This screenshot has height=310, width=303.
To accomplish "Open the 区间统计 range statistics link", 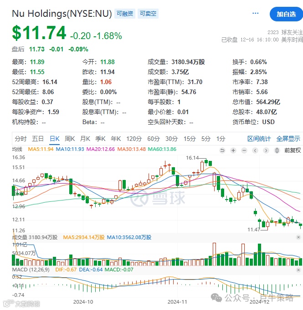I will click(x=259, y=139).
